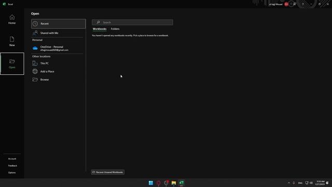The width and height of the screenshot is (332, 187).
Task: Open Feedback page in sidebar
Action: (x=12, y=166)
